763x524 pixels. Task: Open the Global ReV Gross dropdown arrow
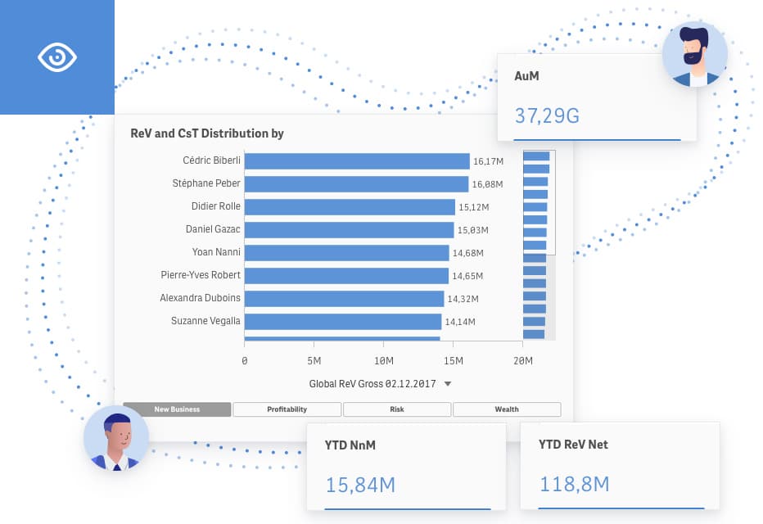[x=448, y=383]
